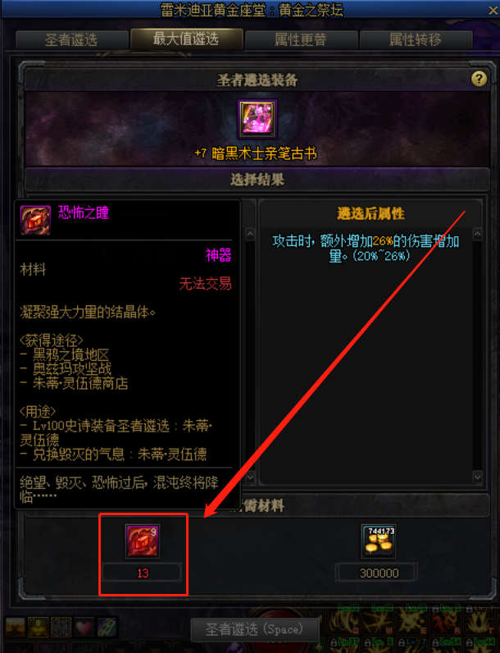
Task: Click the yellow figure icon in bottom bar
Action: pos(38,628)
